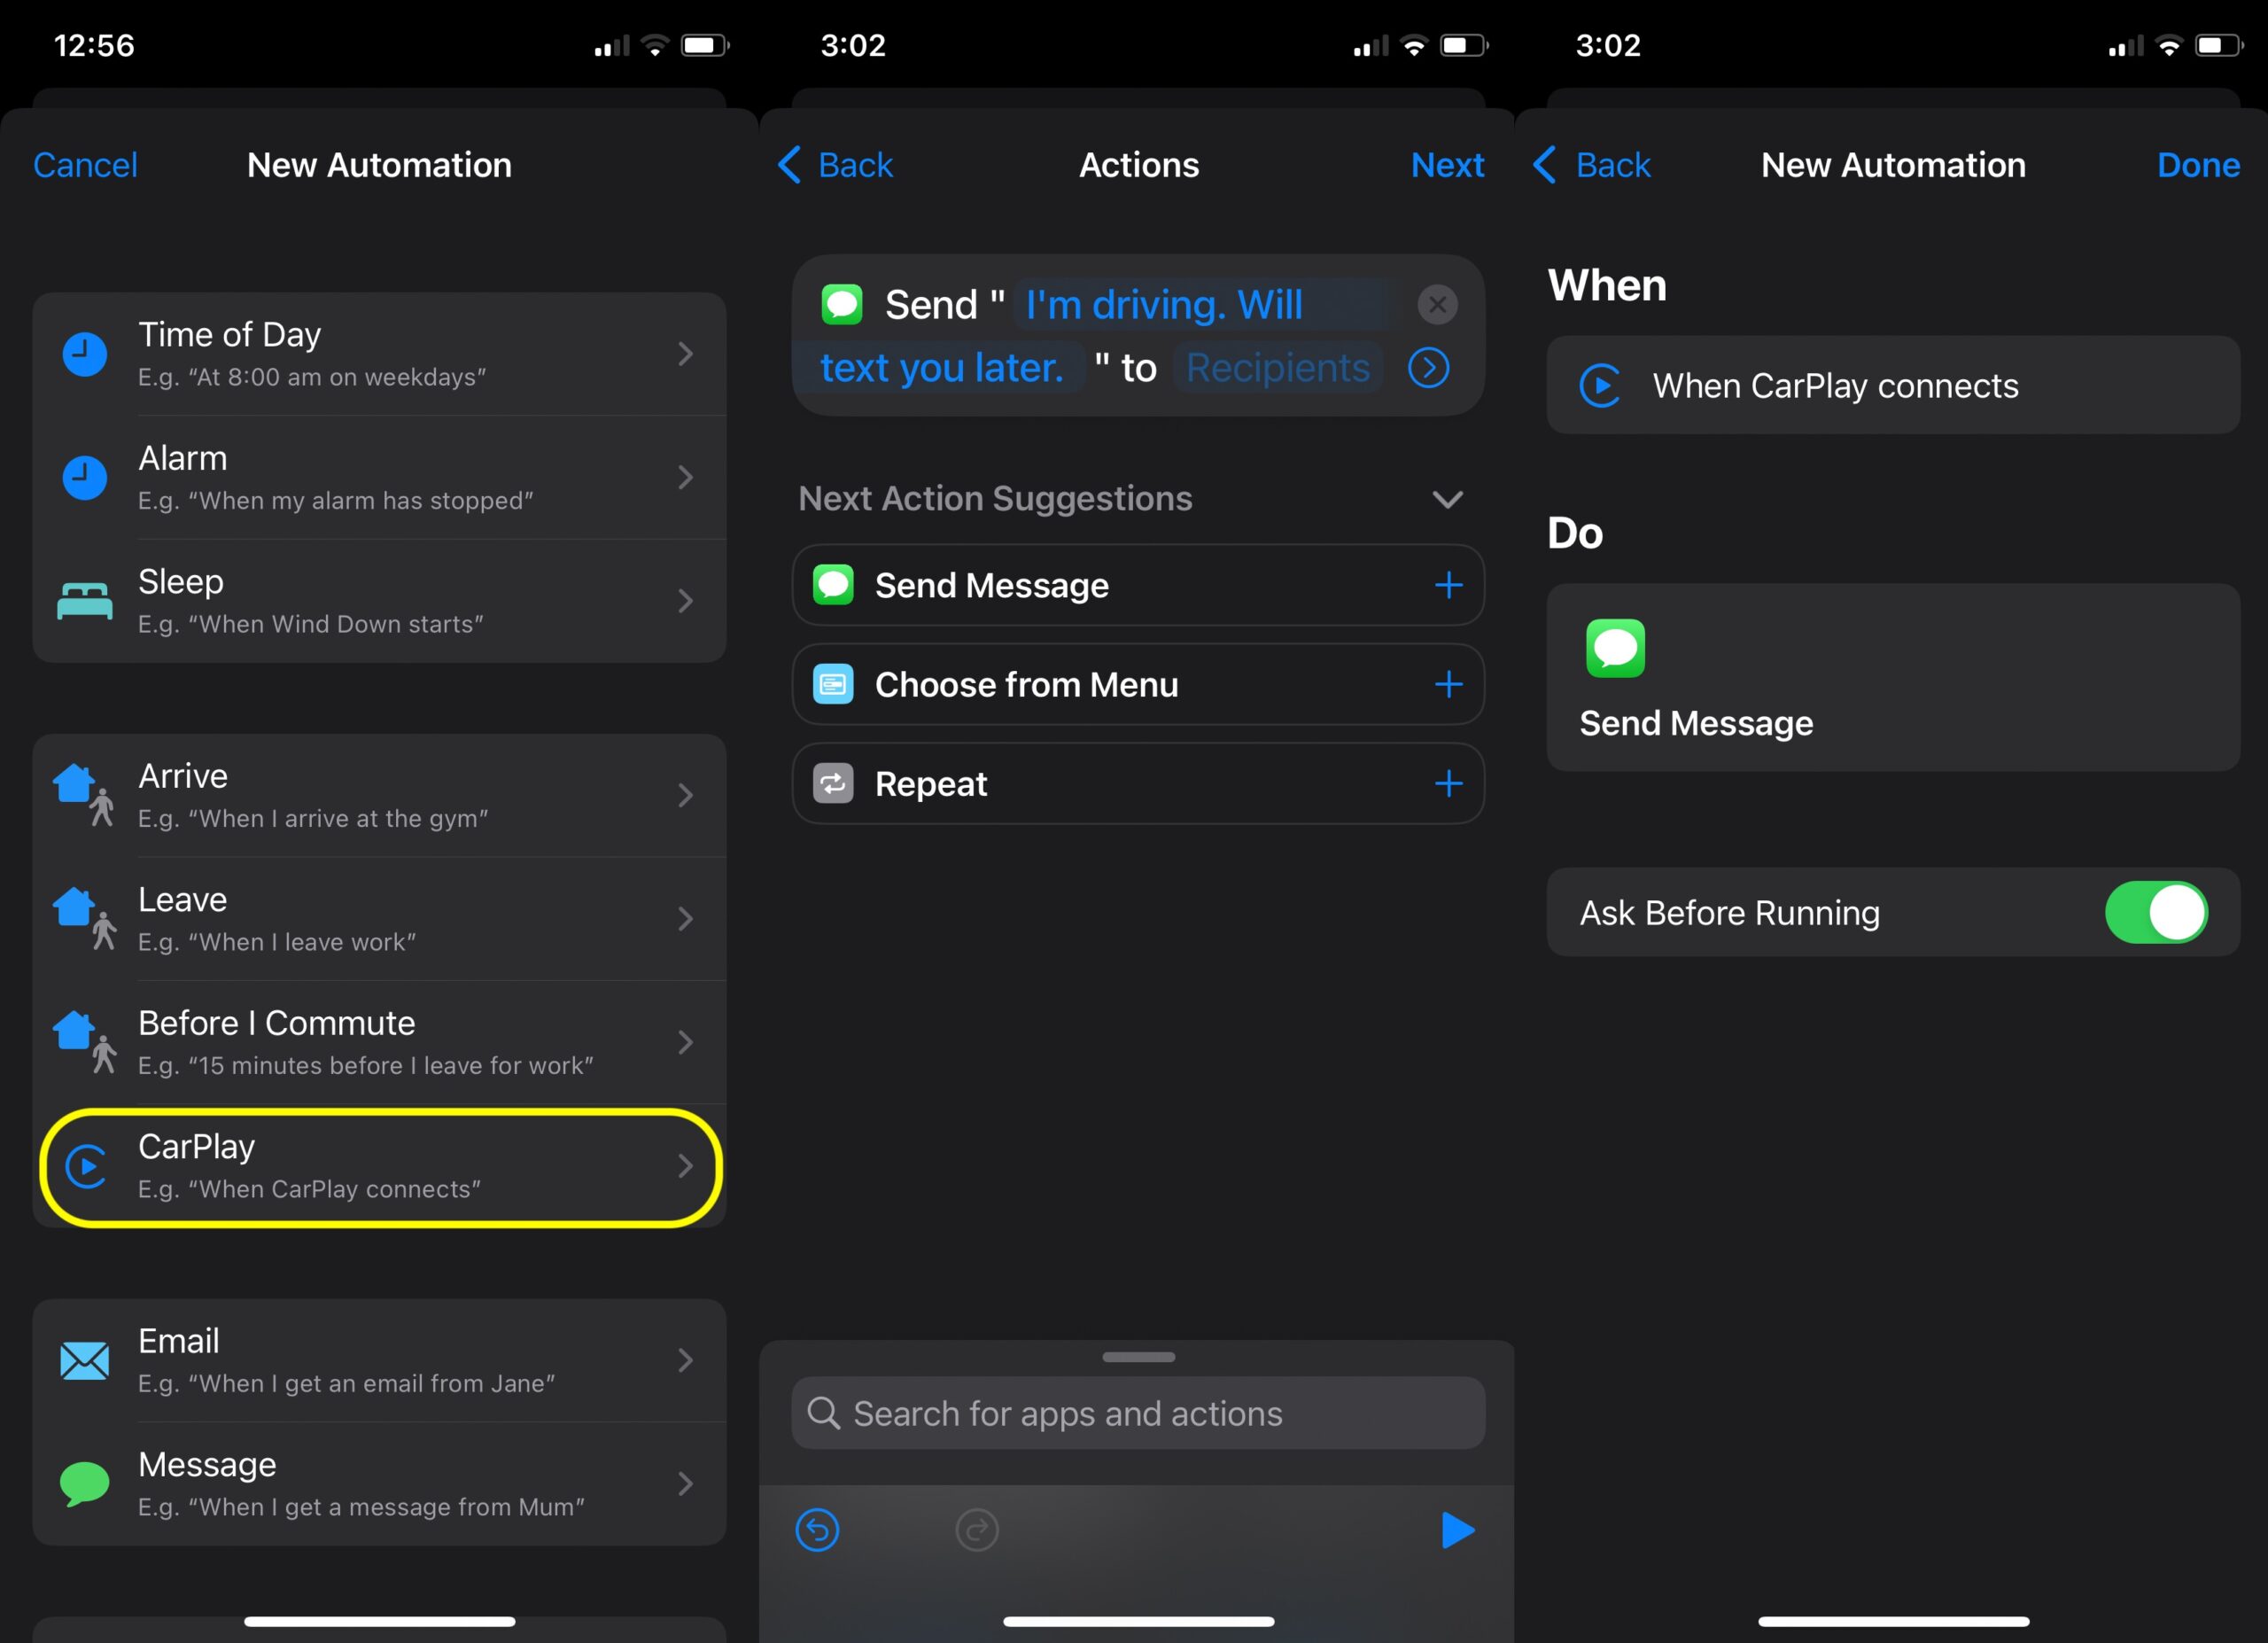
Task: Open Leave row chevron
Action: (685, 918)
